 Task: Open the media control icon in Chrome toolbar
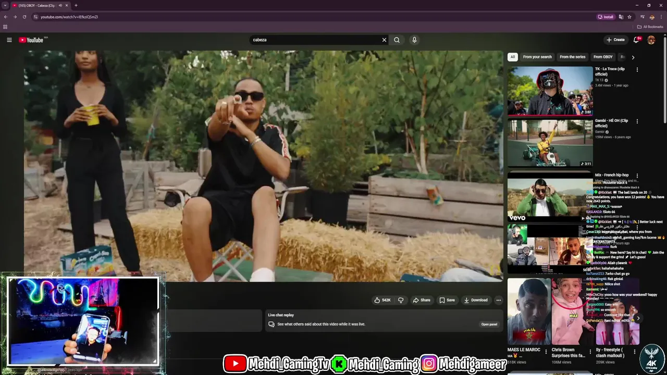point(643,17)
